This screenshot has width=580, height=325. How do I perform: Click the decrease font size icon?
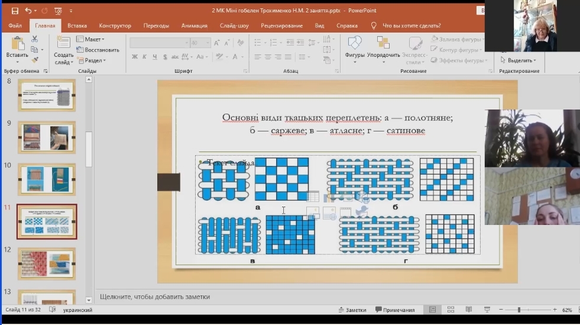[x=227, y=43]
